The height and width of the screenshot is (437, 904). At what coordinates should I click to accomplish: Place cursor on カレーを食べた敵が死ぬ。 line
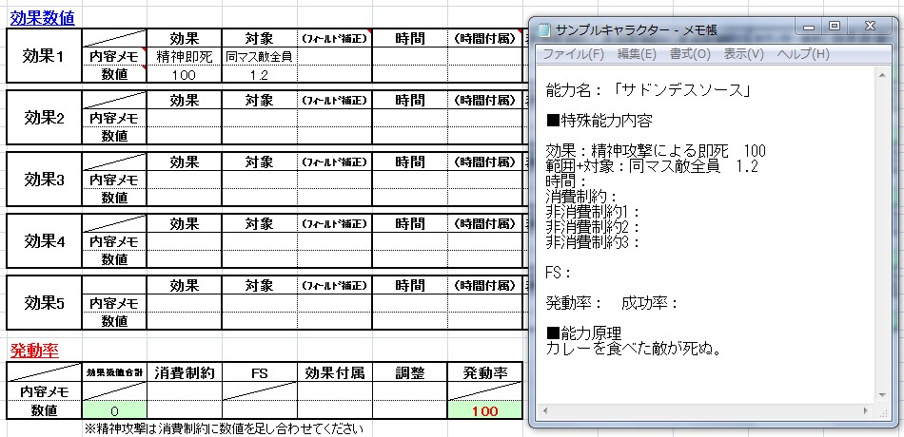[634, 349]
